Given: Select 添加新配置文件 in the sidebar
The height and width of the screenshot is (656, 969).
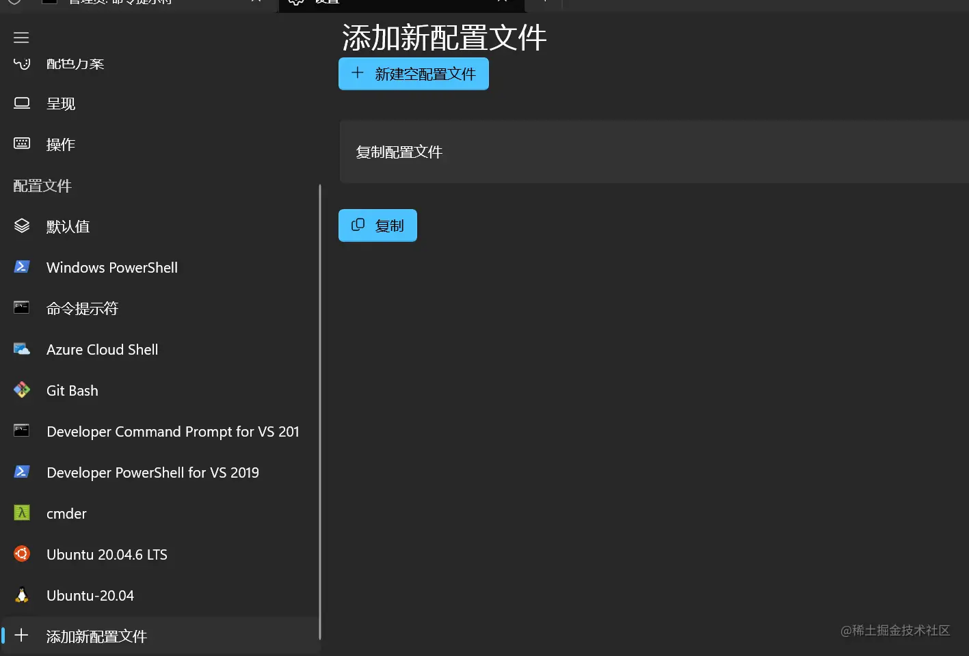Looking at the screenshot, I should click(160, 636).
